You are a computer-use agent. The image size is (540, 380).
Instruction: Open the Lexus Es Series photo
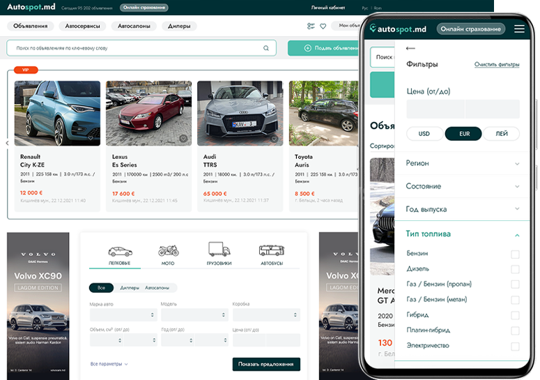(x=149, y=114)
